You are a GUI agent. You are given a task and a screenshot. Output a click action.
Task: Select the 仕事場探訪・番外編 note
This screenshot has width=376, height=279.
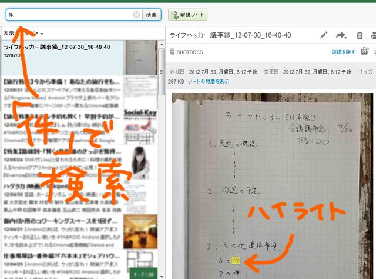62,265
